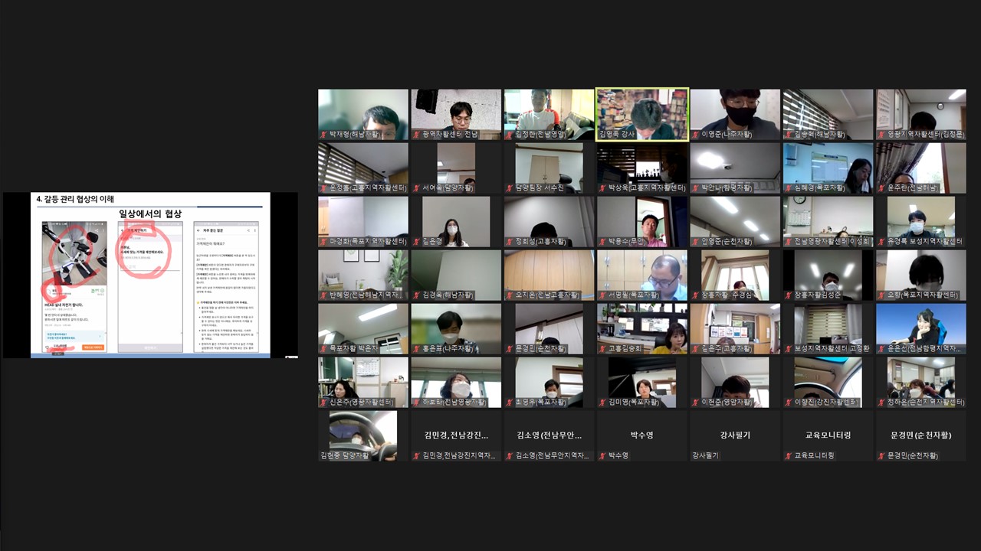Select 김정한(전남영암) video tile
This screenshot has width=981, height=551.
click(x=549, y=114)
